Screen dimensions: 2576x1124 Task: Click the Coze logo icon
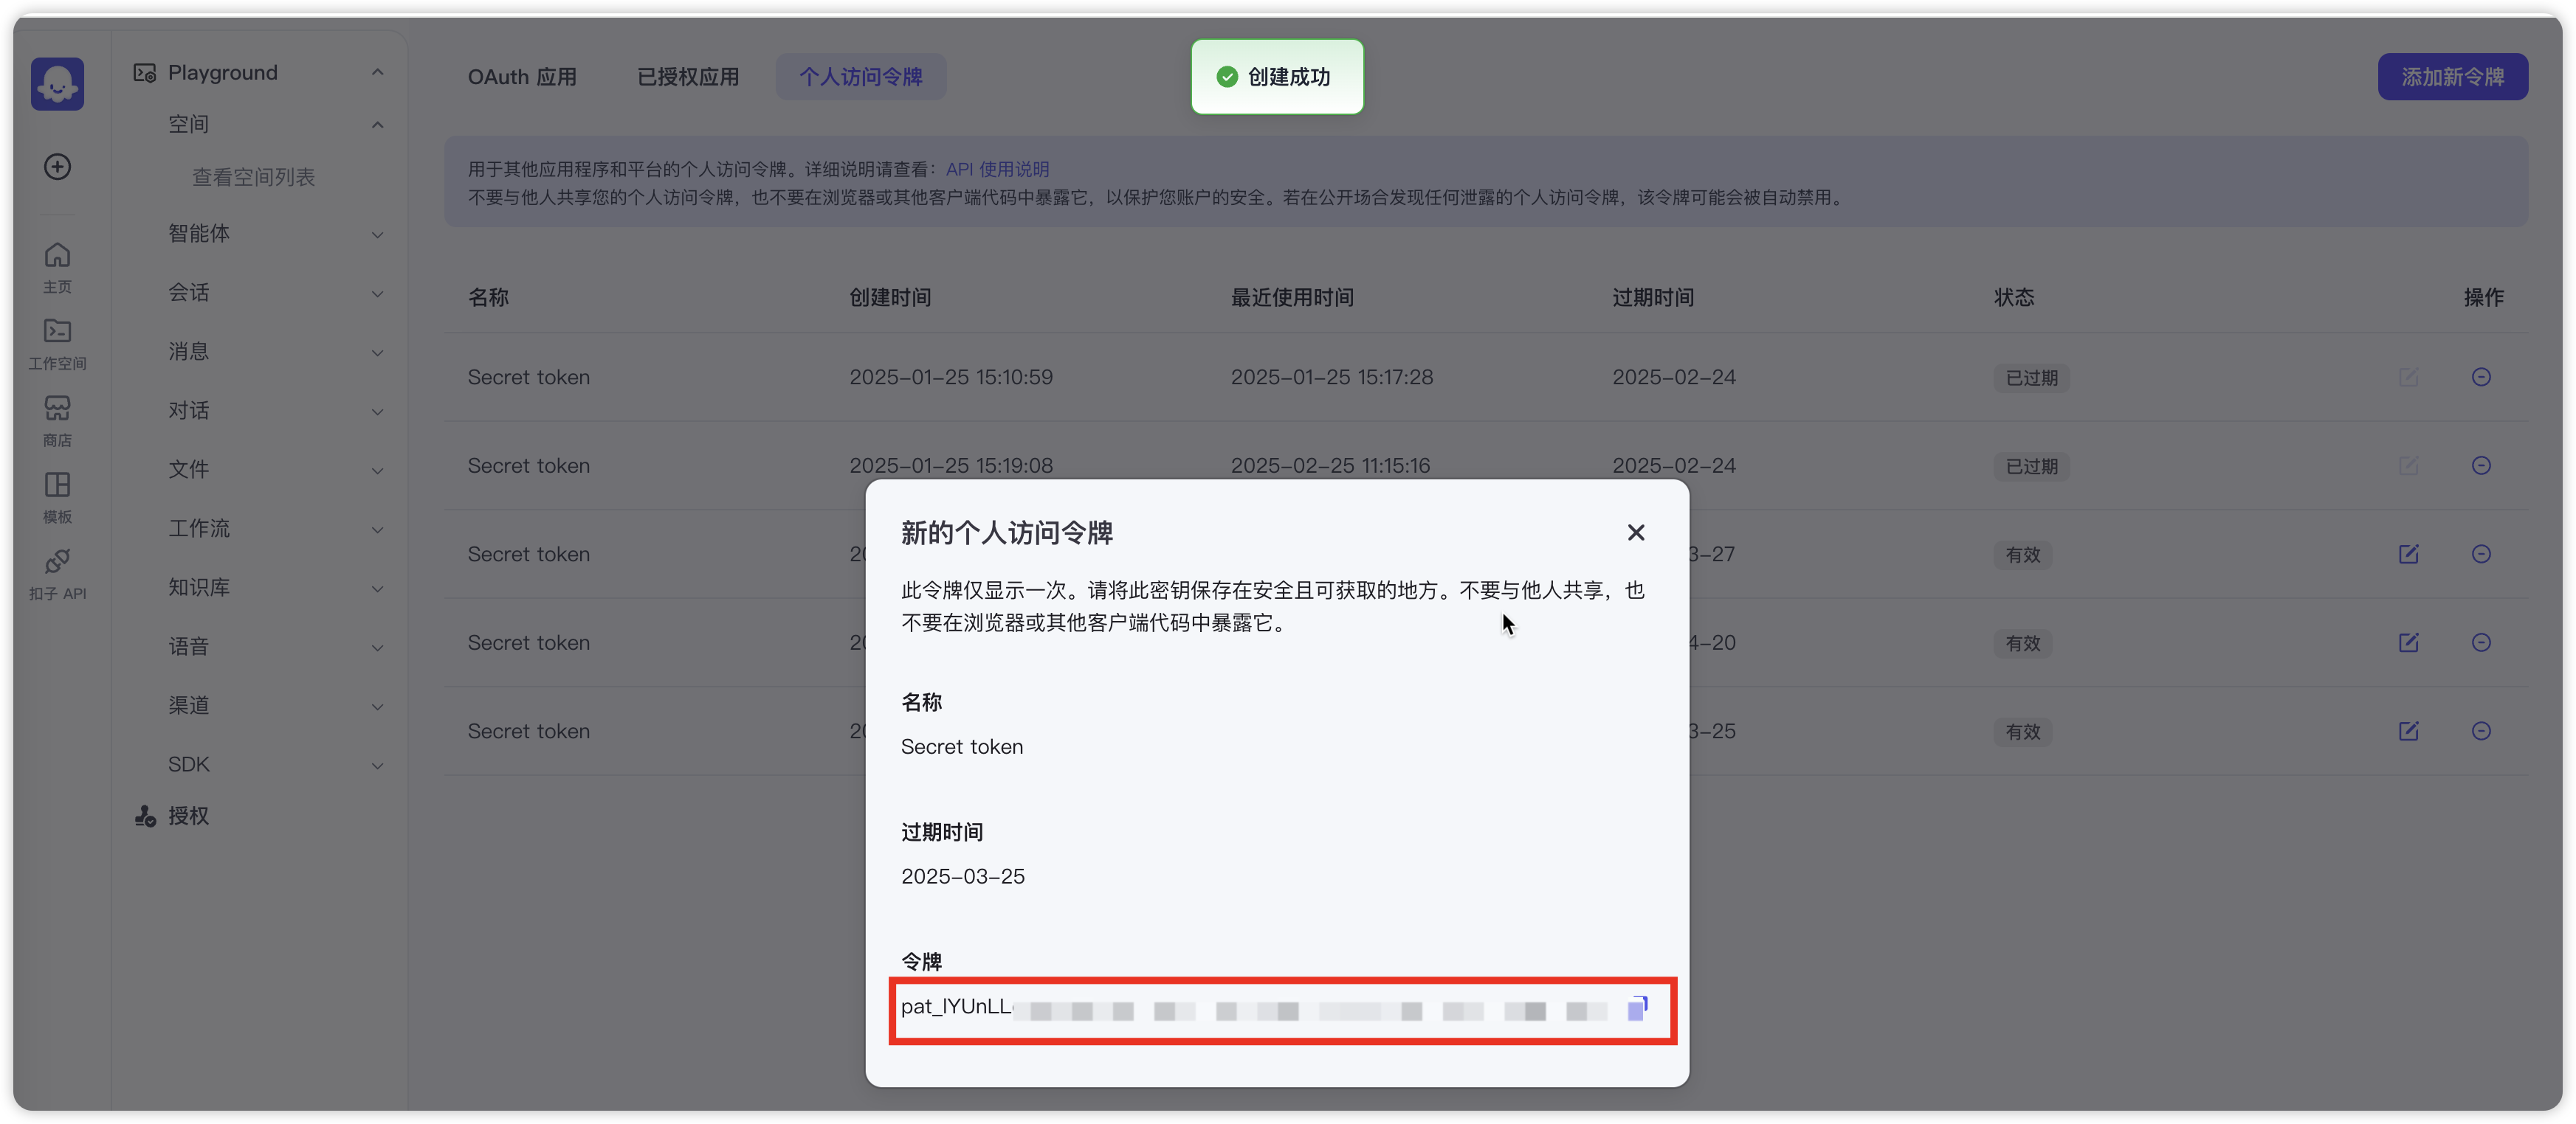(57, 84)
